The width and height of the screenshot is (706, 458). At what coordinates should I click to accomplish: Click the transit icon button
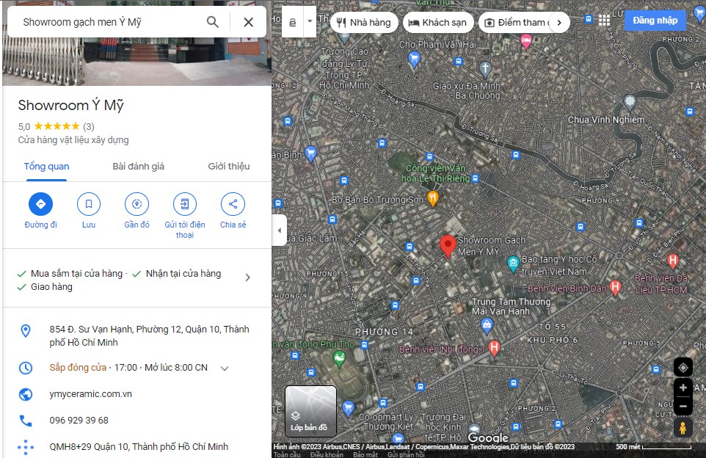pyautogui.click(x=293, y=22)
